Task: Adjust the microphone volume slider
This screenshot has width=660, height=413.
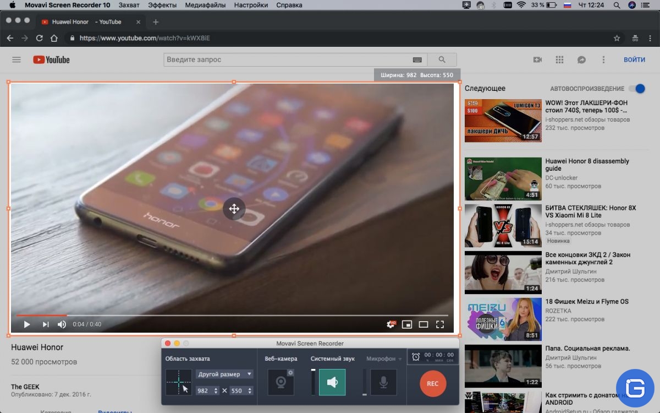Action: [x=364, y=382]
